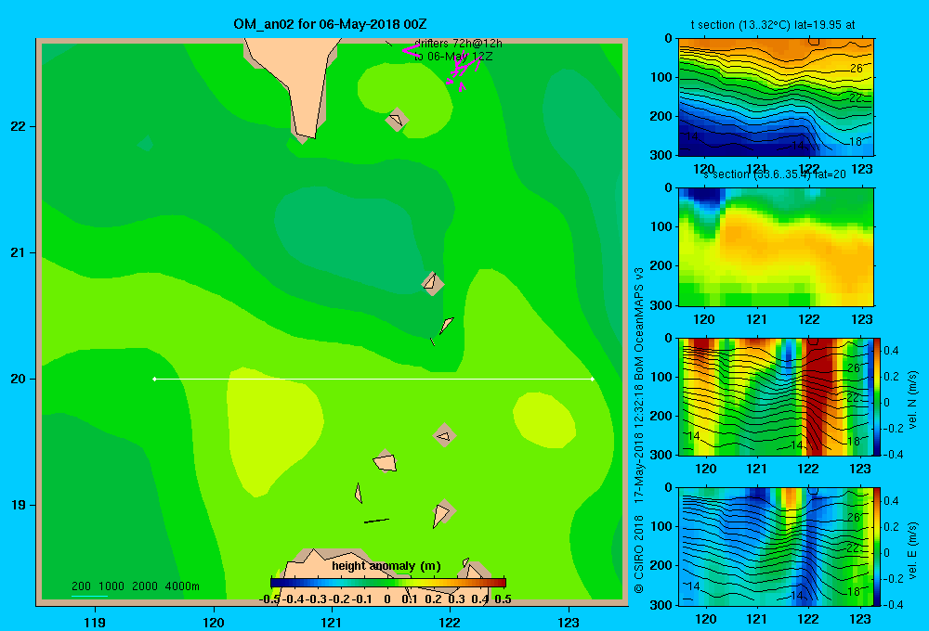Click the 'drifters 72h@12h' annotation

[x=458, y=44]
